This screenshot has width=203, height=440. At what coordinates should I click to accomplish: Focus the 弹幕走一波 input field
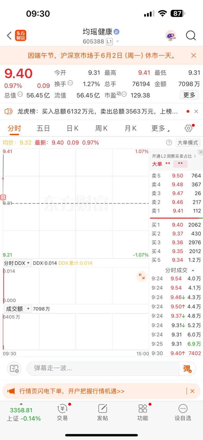103,368
